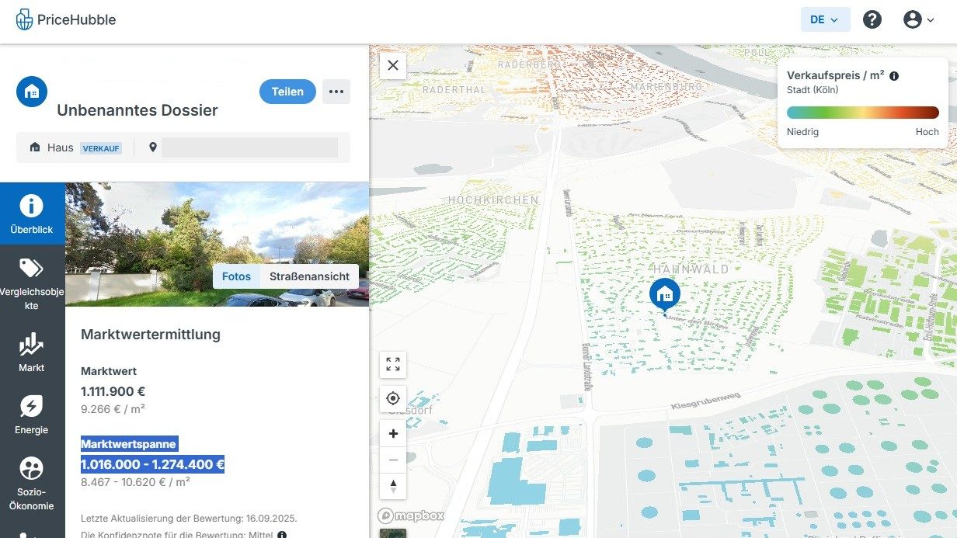Switch to Straßenansicht view
The height and width of the screenshot is (538, 957).
pyautogui.click(x=309, y=276)
